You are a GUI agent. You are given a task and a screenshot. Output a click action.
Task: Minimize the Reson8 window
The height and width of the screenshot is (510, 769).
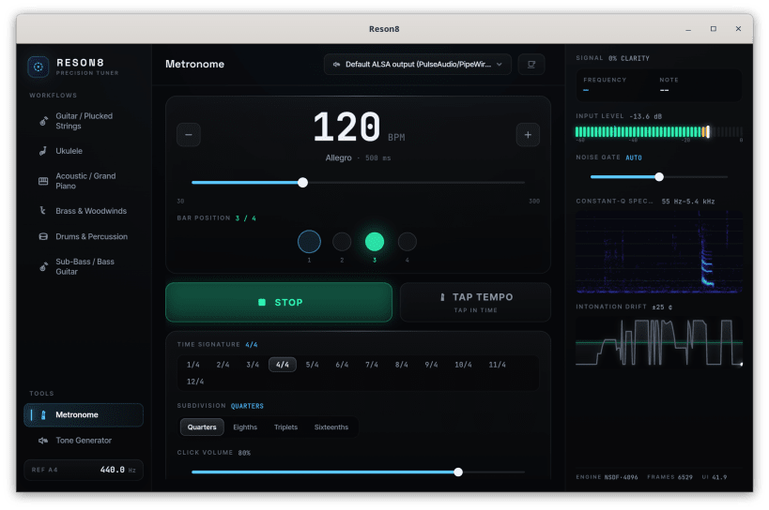[x=688, y=29]
